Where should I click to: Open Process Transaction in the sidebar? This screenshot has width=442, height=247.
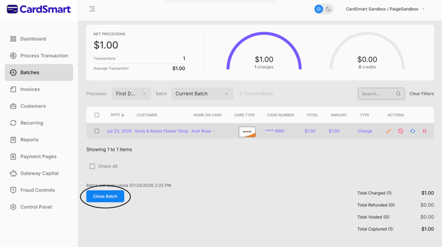click(39, 56)
